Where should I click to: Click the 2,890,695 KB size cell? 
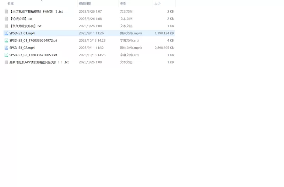pos(164,48)
